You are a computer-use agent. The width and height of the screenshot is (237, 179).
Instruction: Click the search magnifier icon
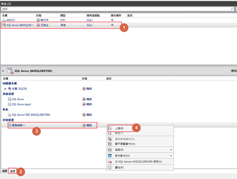pos(232,9)
